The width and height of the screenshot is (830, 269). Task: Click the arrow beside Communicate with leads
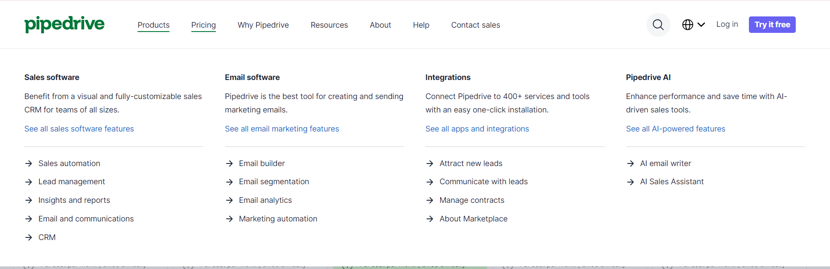430,182
